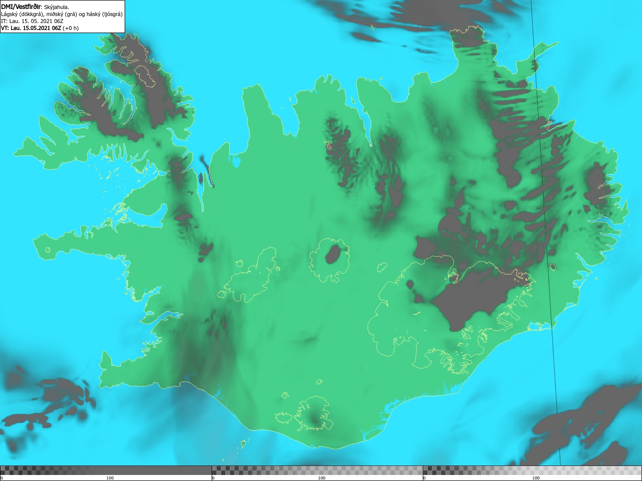
Task: Click the medium gray mid-cloud color scale bar
Action: pos(317,470)
